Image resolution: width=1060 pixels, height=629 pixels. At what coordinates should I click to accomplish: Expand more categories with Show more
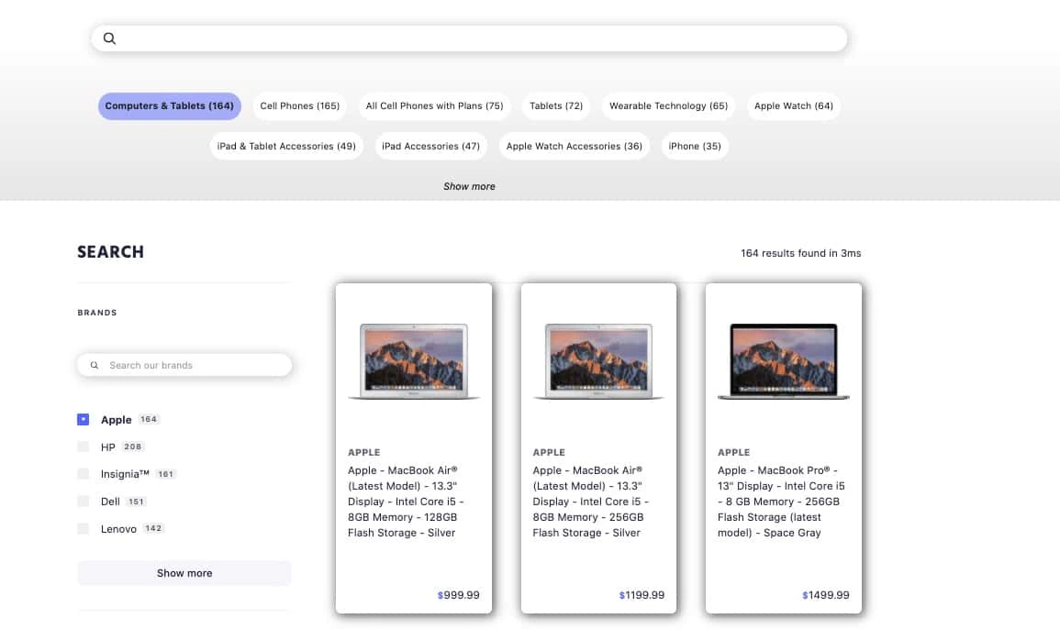pos(469,186)
